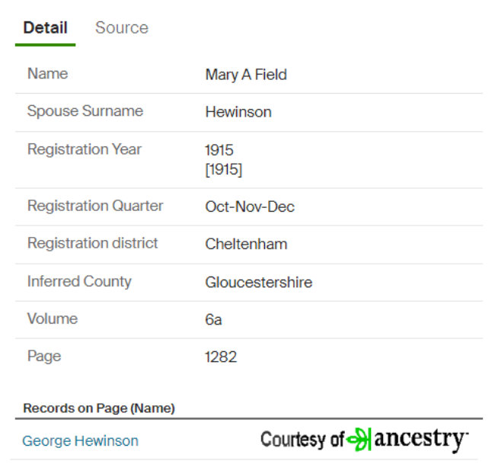The width and height of the screenshot is (495, 464).
Task: Select the Detail tab
Action: [46, 28]
